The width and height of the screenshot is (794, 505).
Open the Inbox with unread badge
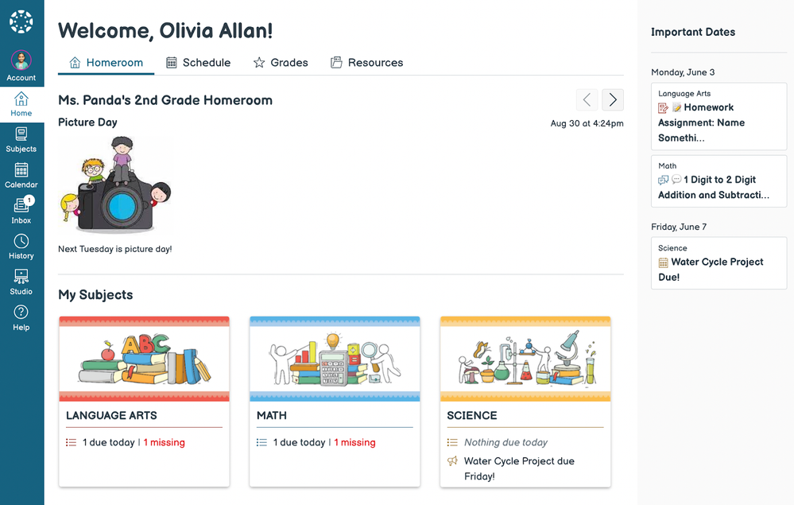(21, 210)
